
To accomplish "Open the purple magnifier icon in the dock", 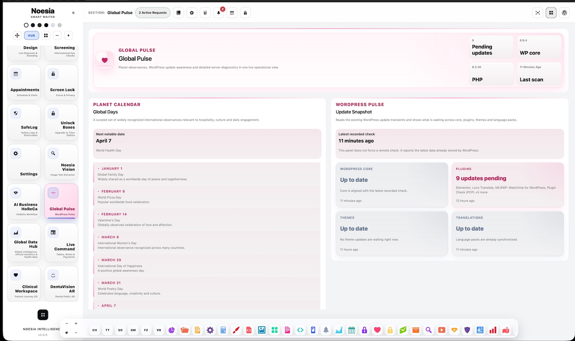I will [x=429, y=330].
